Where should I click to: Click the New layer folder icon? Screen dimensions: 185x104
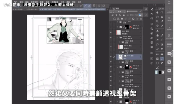[x=122, y=19]
